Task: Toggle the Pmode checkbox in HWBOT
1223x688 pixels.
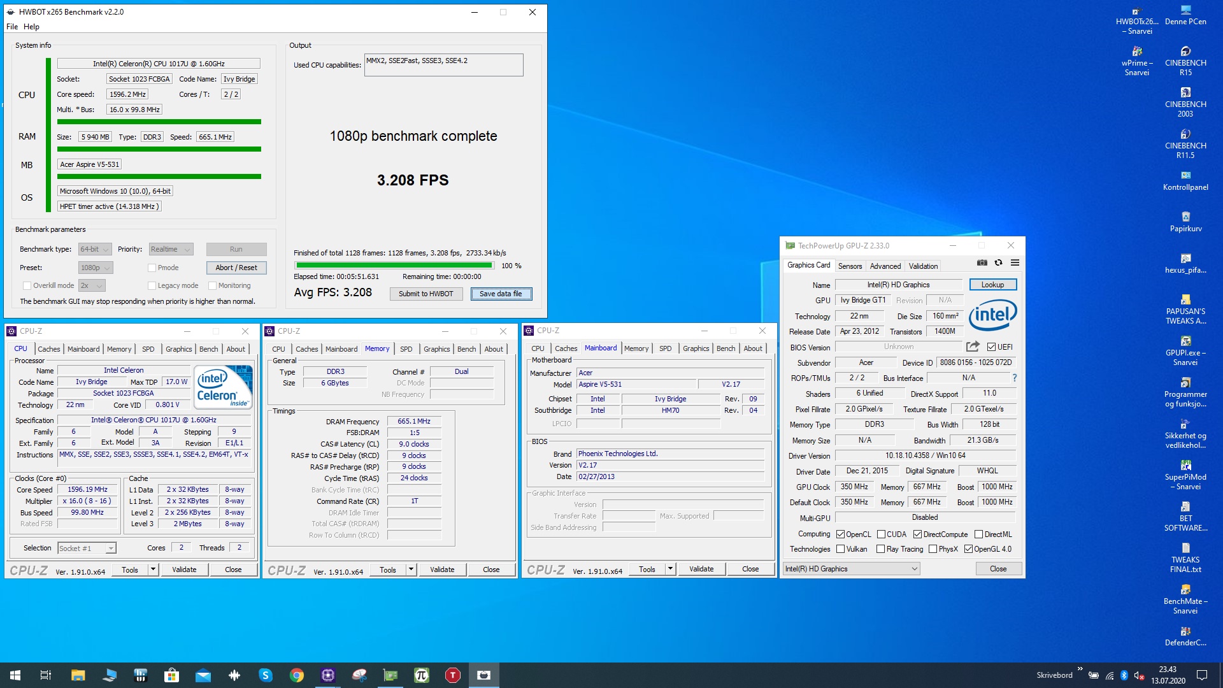Action: (x=152, y=268)
